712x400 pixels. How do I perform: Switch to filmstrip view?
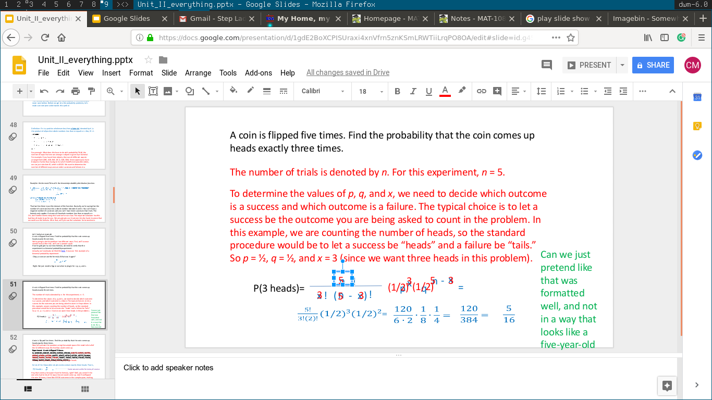point(29,389)
